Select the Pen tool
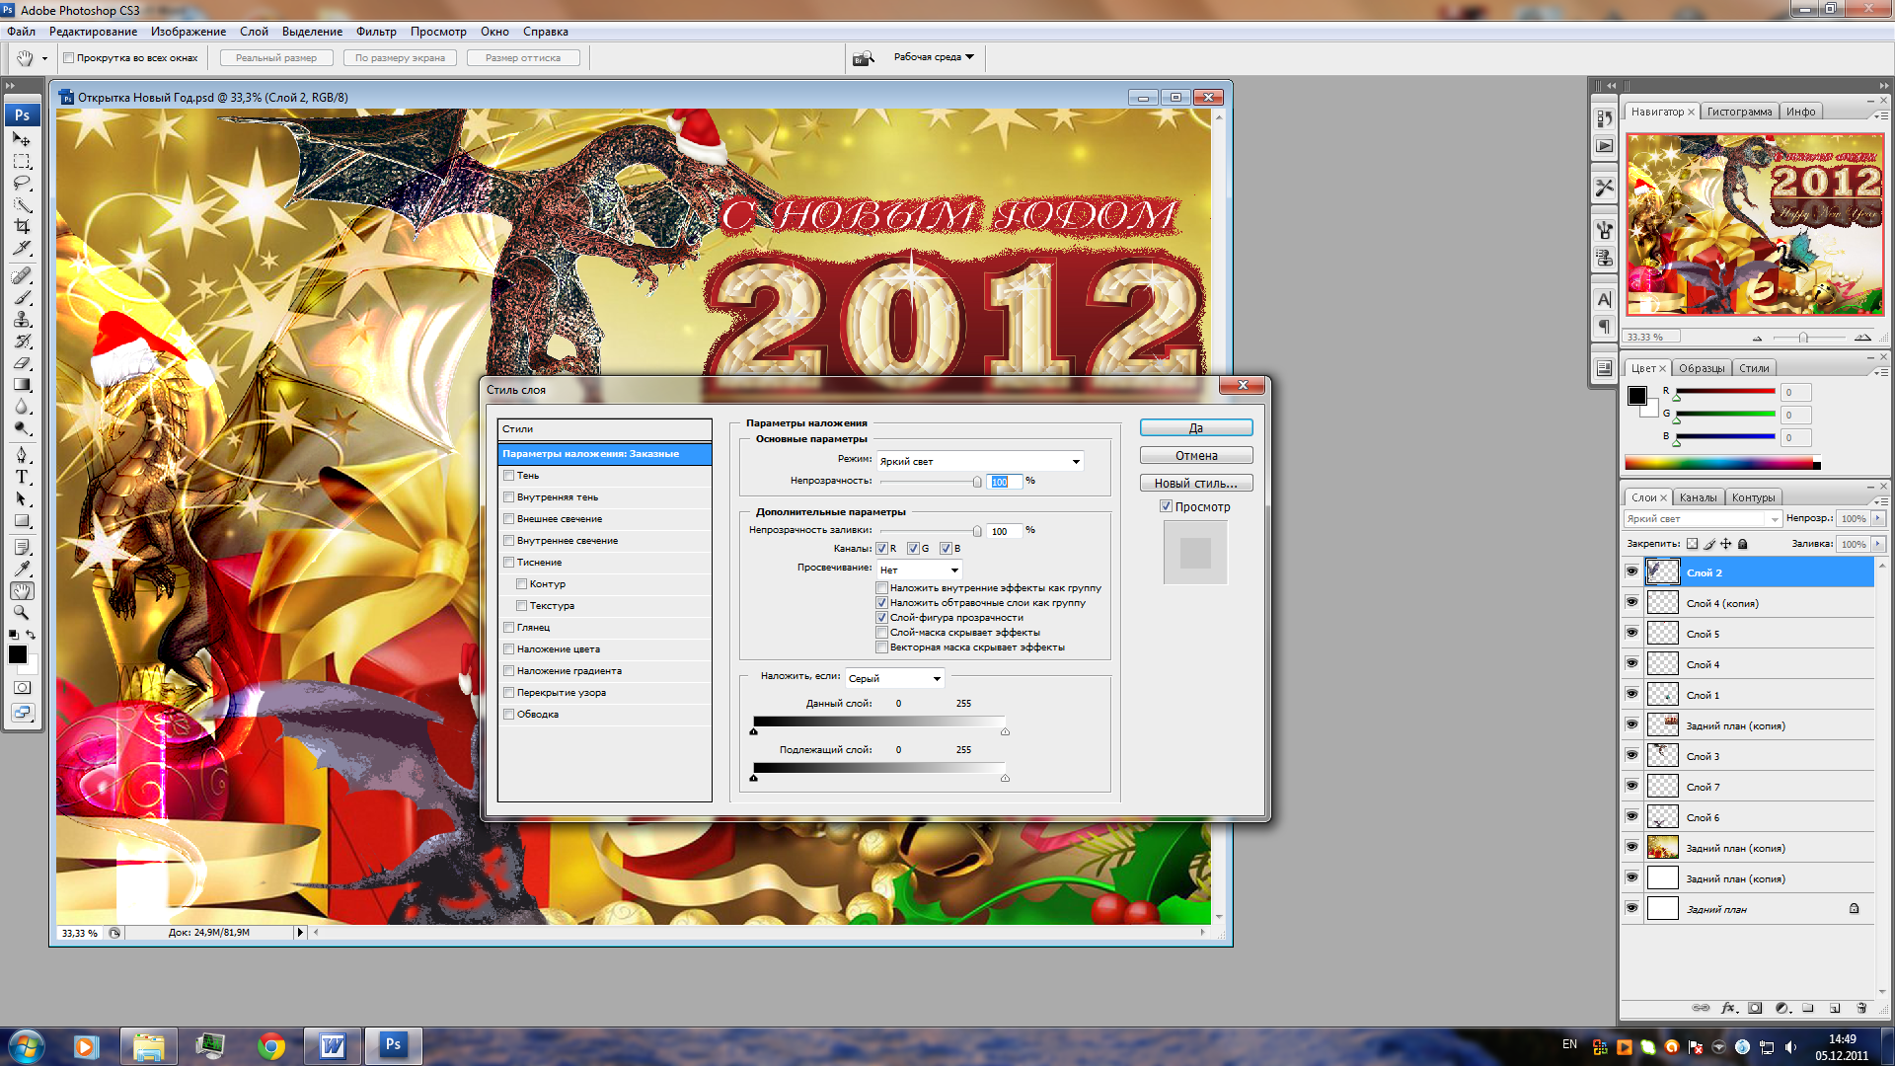Viewport: 1895px width, 1066px height. point(22,455)
